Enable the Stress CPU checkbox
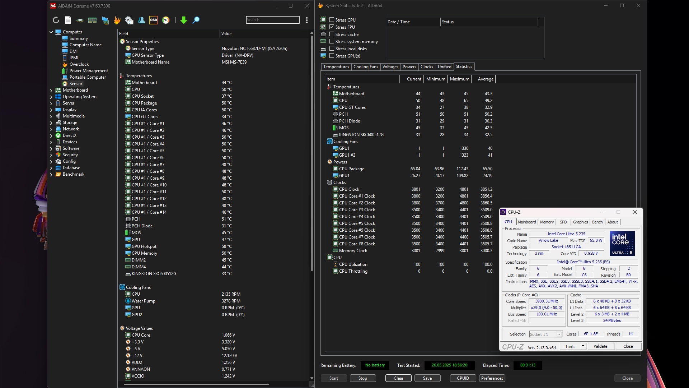The height and width of the screenshot is (388, 689). click(x=332, y=20)
